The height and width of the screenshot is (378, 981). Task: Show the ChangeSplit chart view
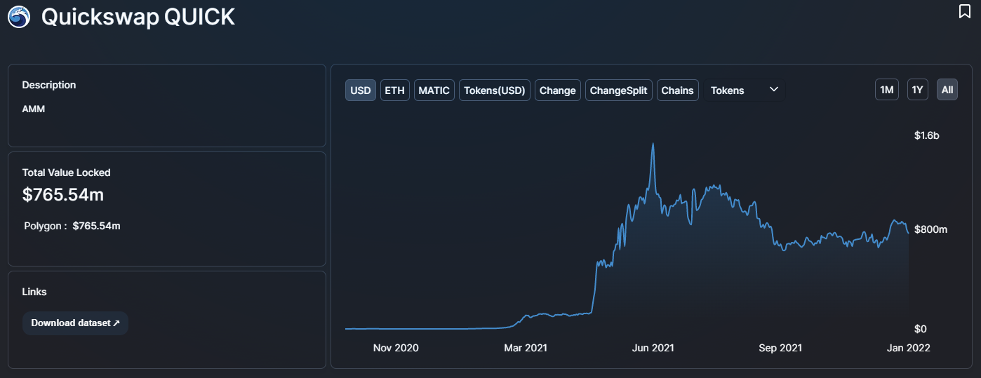(x=619, y=90)
